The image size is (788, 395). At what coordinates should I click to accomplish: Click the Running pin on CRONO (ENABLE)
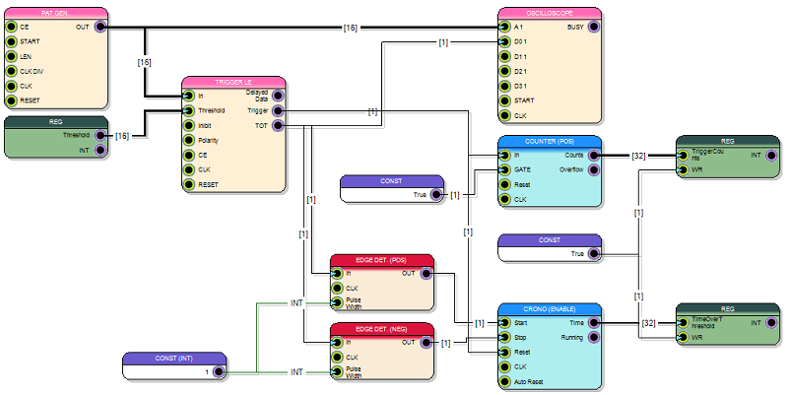coord(594,338)
